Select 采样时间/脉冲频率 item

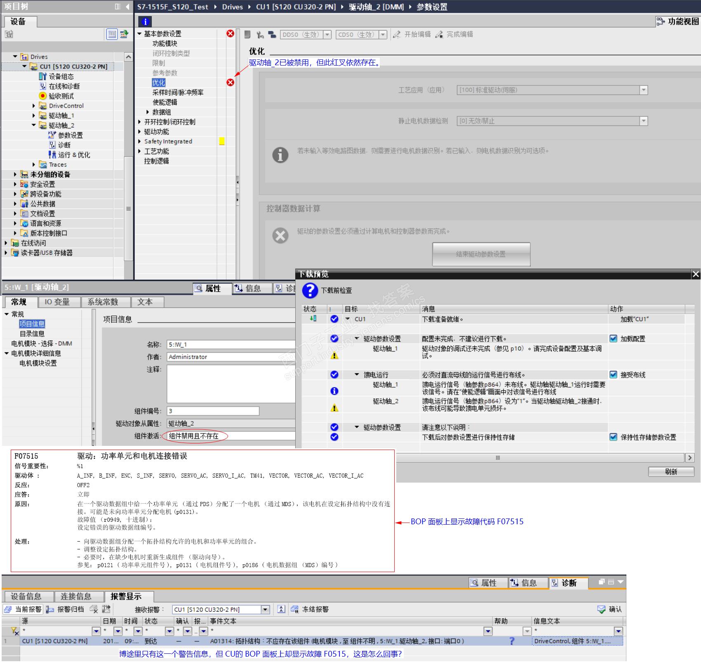point(178,92)
